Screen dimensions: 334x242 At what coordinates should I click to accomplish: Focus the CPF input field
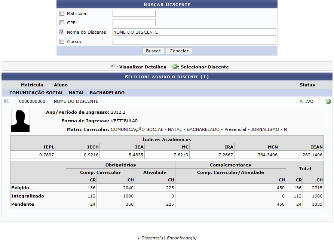click(134, 23)
